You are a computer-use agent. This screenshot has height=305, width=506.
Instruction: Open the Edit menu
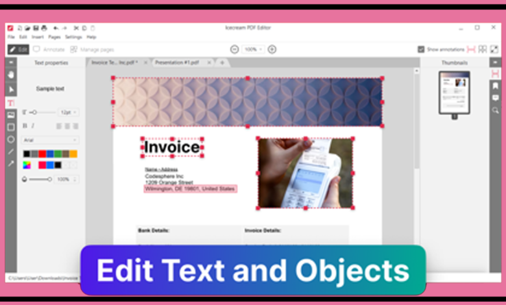coord(23,37)
